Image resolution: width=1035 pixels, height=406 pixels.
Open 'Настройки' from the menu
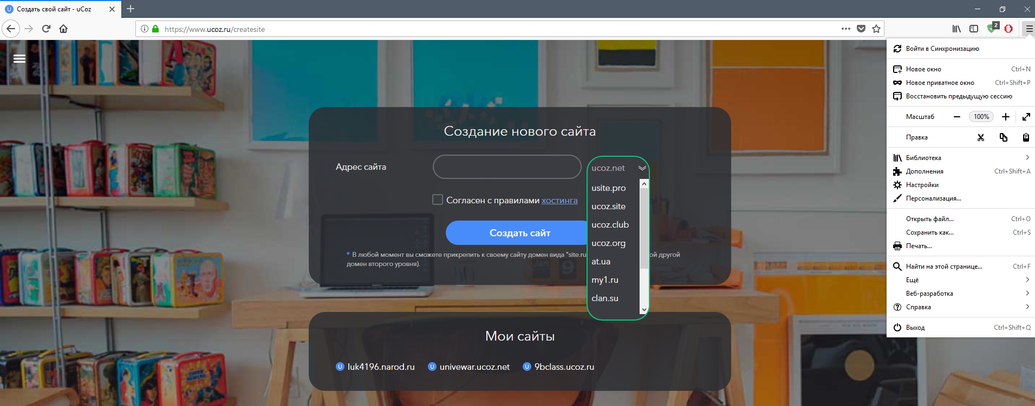pos(961,185)
